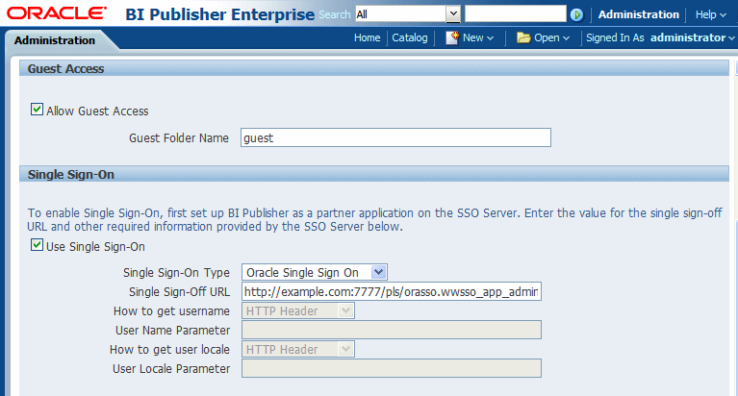Click the BI Publisher Enterprise title

pos(219,14)
